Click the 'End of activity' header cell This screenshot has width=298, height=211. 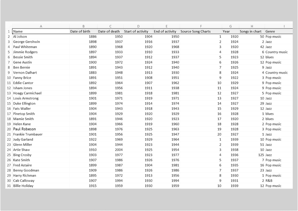tap(167, 32)
